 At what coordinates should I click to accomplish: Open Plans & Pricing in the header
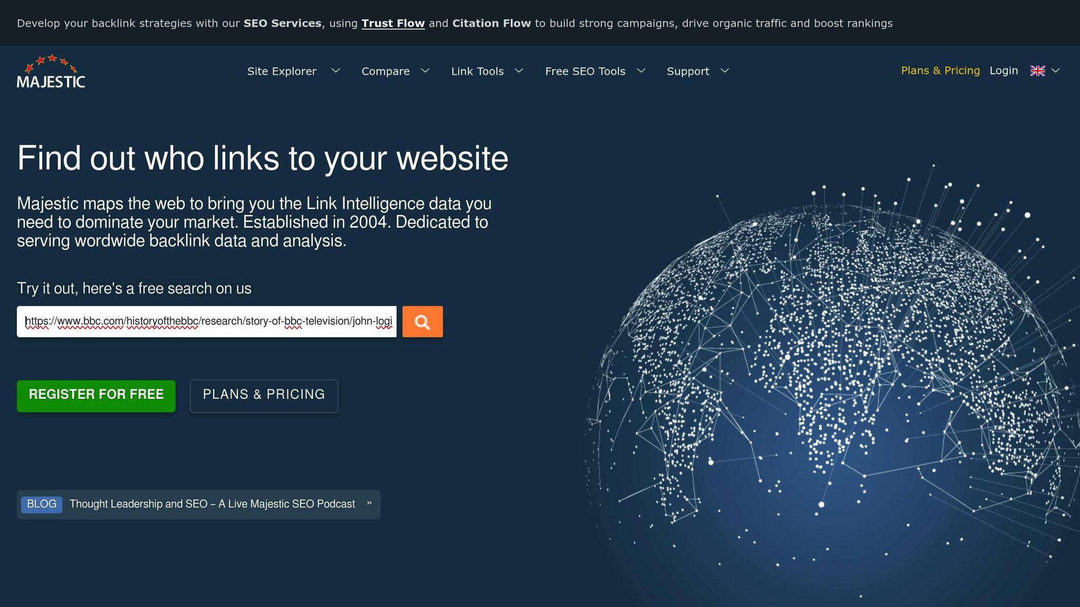(940, 71)
